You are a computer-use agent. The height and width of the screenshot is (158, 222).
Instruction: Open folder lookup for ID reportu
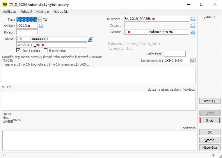[x=193, y=19]
